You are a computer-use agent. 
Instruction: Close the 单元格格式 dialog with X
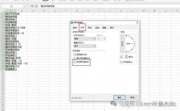137,23
